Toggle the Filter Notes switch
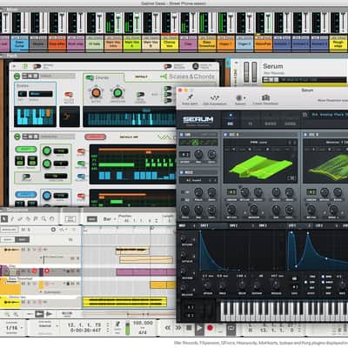The width and height of the screenshot is (348, 348). pos(69,95)
